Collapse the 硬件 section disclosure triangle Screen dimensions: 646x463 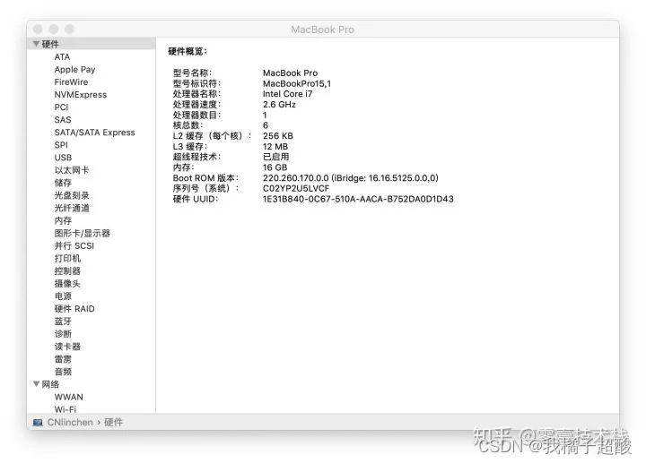pyautogui.click(x=36, y=44)
